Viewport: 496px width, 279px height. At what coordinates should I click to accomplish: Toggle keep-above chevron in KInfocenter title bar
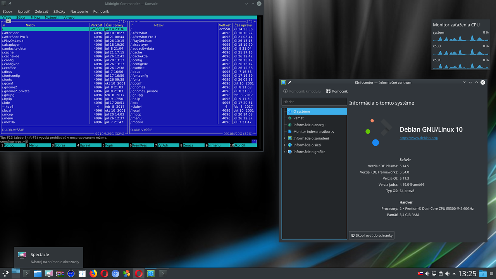[x=477, y=82]
